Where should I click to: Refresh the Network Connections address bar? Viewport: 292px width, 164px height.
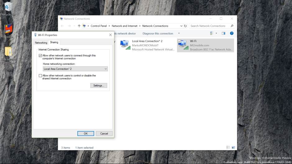pos(185,26)
